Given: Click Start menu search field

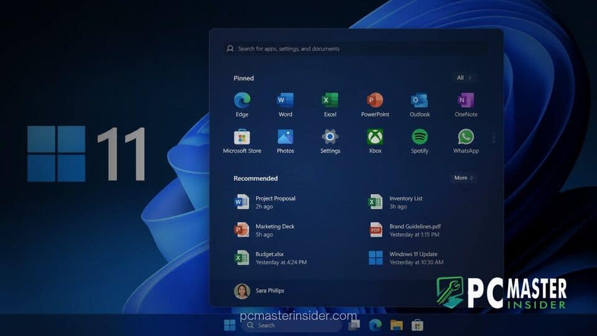Looking at the screenshot, I should pos(355,49).
